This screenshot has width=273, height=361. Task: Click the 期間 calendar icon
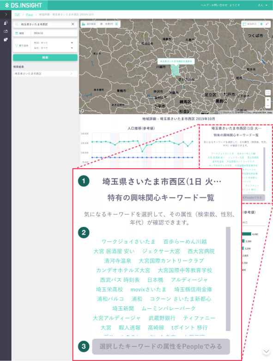pos(17,33)
